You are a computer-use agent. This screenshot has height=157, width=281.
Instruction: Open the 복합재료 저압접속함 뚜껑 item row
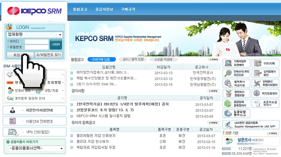pyautogui.click(x=96, y=147)
